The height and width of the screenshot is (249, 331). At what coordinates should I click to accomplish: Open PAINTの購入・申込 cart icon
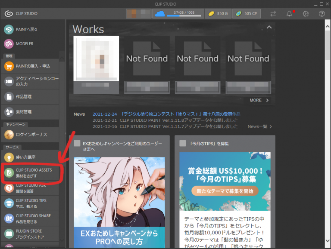(x=9, y=66)
